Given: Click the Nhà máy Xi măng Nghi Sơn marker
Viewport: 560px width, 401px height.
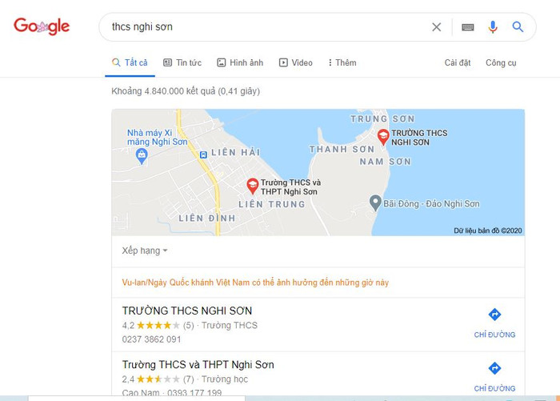Looking at the screenshot, I should coord(142,157).
